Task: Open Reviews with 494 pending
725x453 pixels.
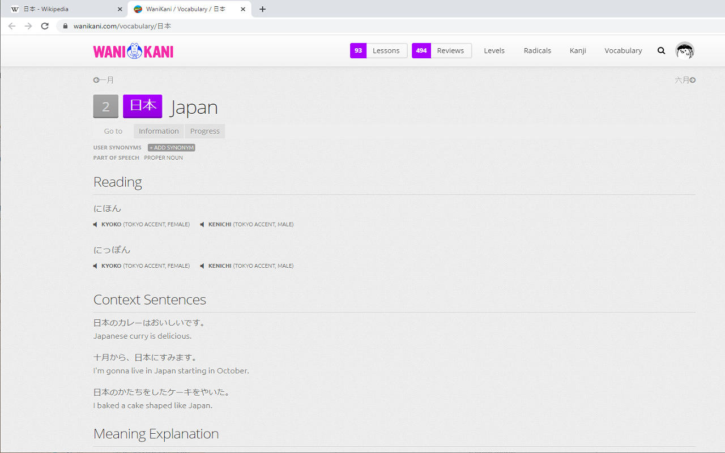Action: (x=442, y=50)
